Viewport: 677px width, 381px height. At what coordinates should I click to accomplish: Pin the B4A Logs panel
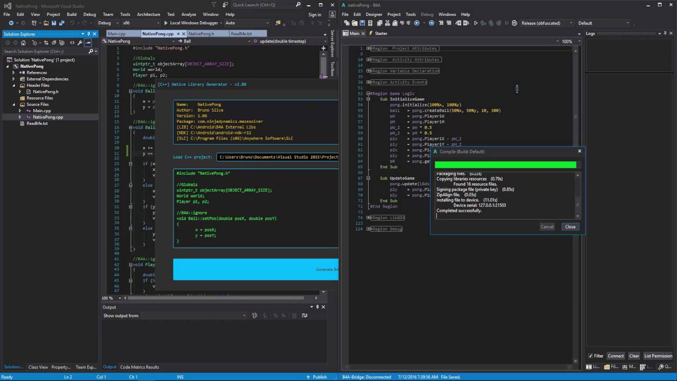click(x=665, y=33)
